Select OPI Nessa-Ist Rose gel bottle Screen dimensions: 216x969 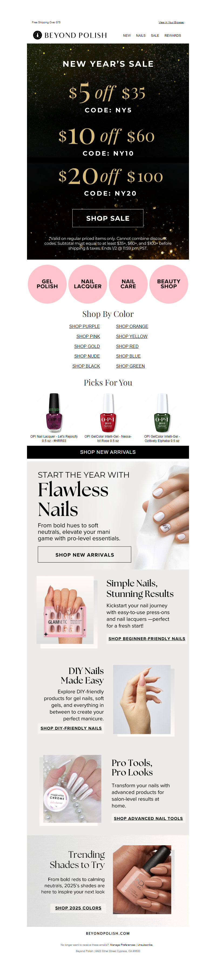(108, 413)
